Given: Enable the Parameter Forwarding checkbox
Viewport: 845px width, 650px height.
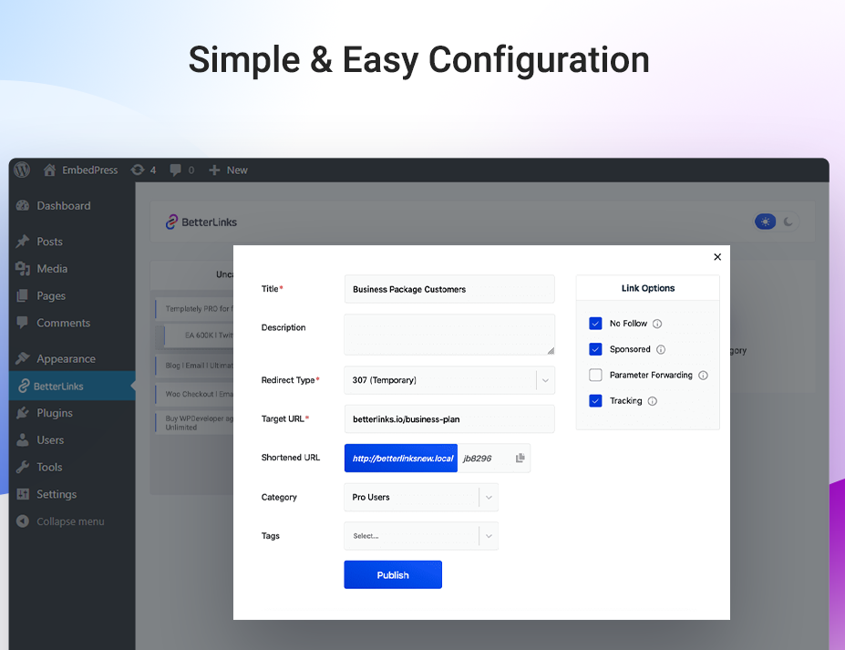Looking at the screenshot, I should point(595,375).
